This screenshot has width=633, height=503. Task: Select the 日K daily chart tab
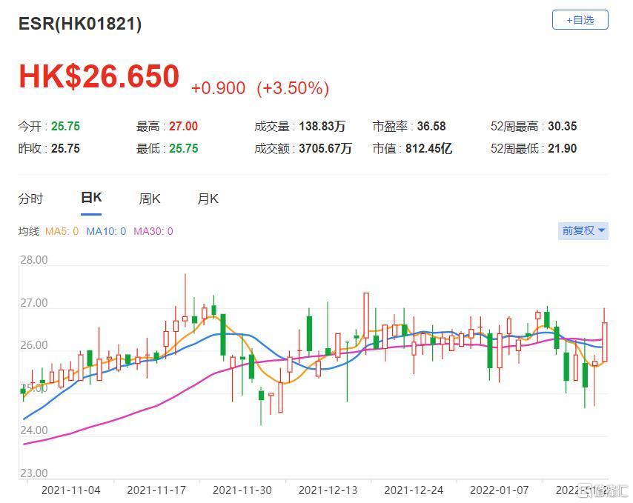click(x=91, y=198)
